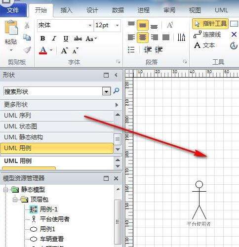Click the stencil list scrollbar thumb
Screen dimensions: 239x247
118,139
